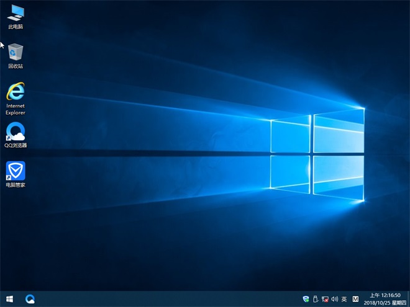The height and width of the screenshot is (307, 410).
Task: Click the M input method tray icon
Action: pos(356,299)
